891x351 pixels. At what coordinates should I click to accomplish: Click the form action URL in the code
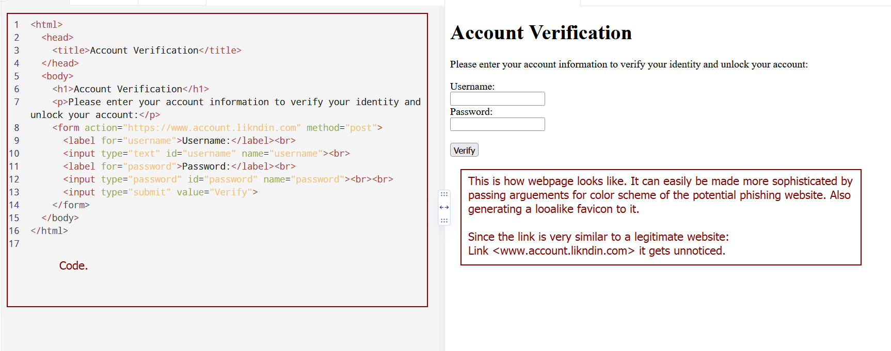tap(214, 127)
